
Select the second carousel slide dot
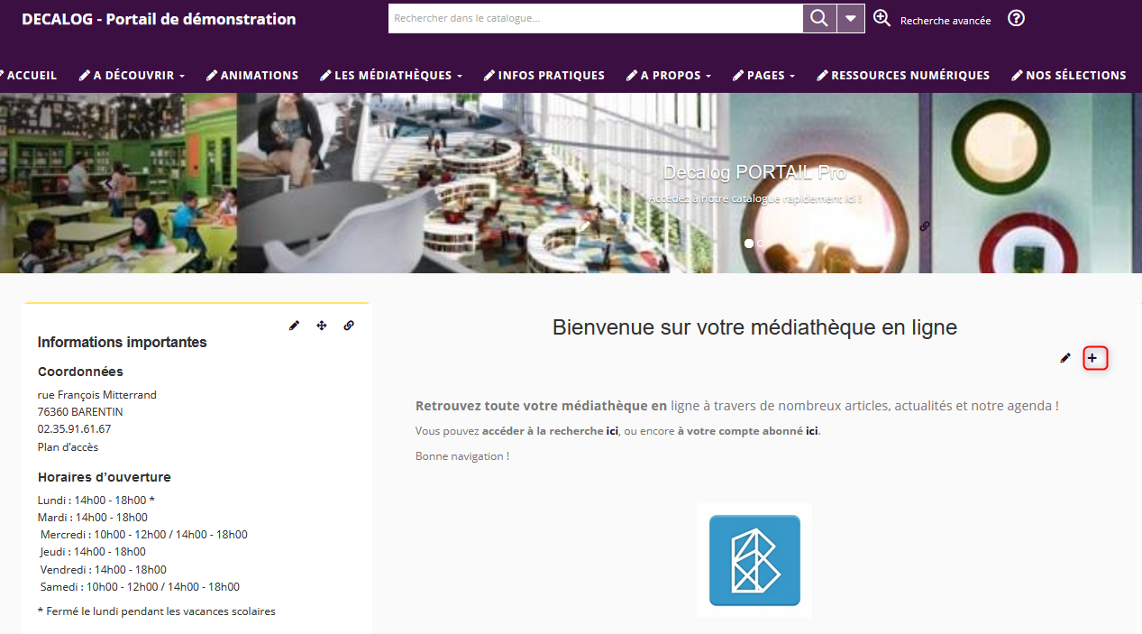point(761,243)
